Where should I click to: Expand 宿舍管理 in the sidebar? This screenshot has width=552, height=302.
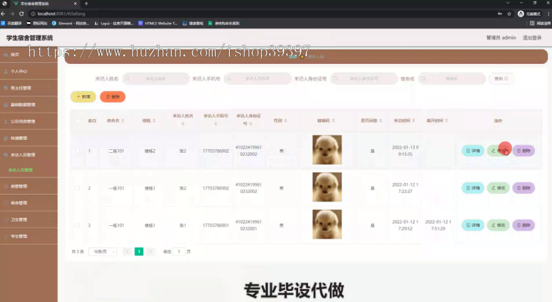pos(29,203)
